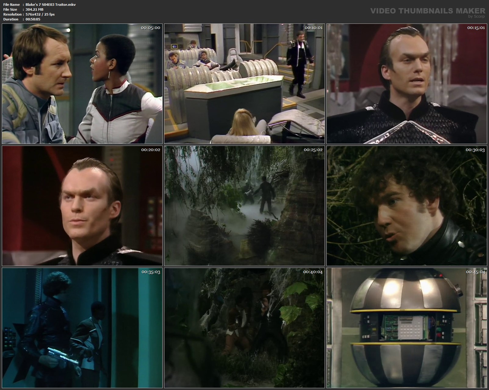Click the timestamp 00:25:02
The image size is (489, 390).
pyautogui.click(x=313, y=150)
